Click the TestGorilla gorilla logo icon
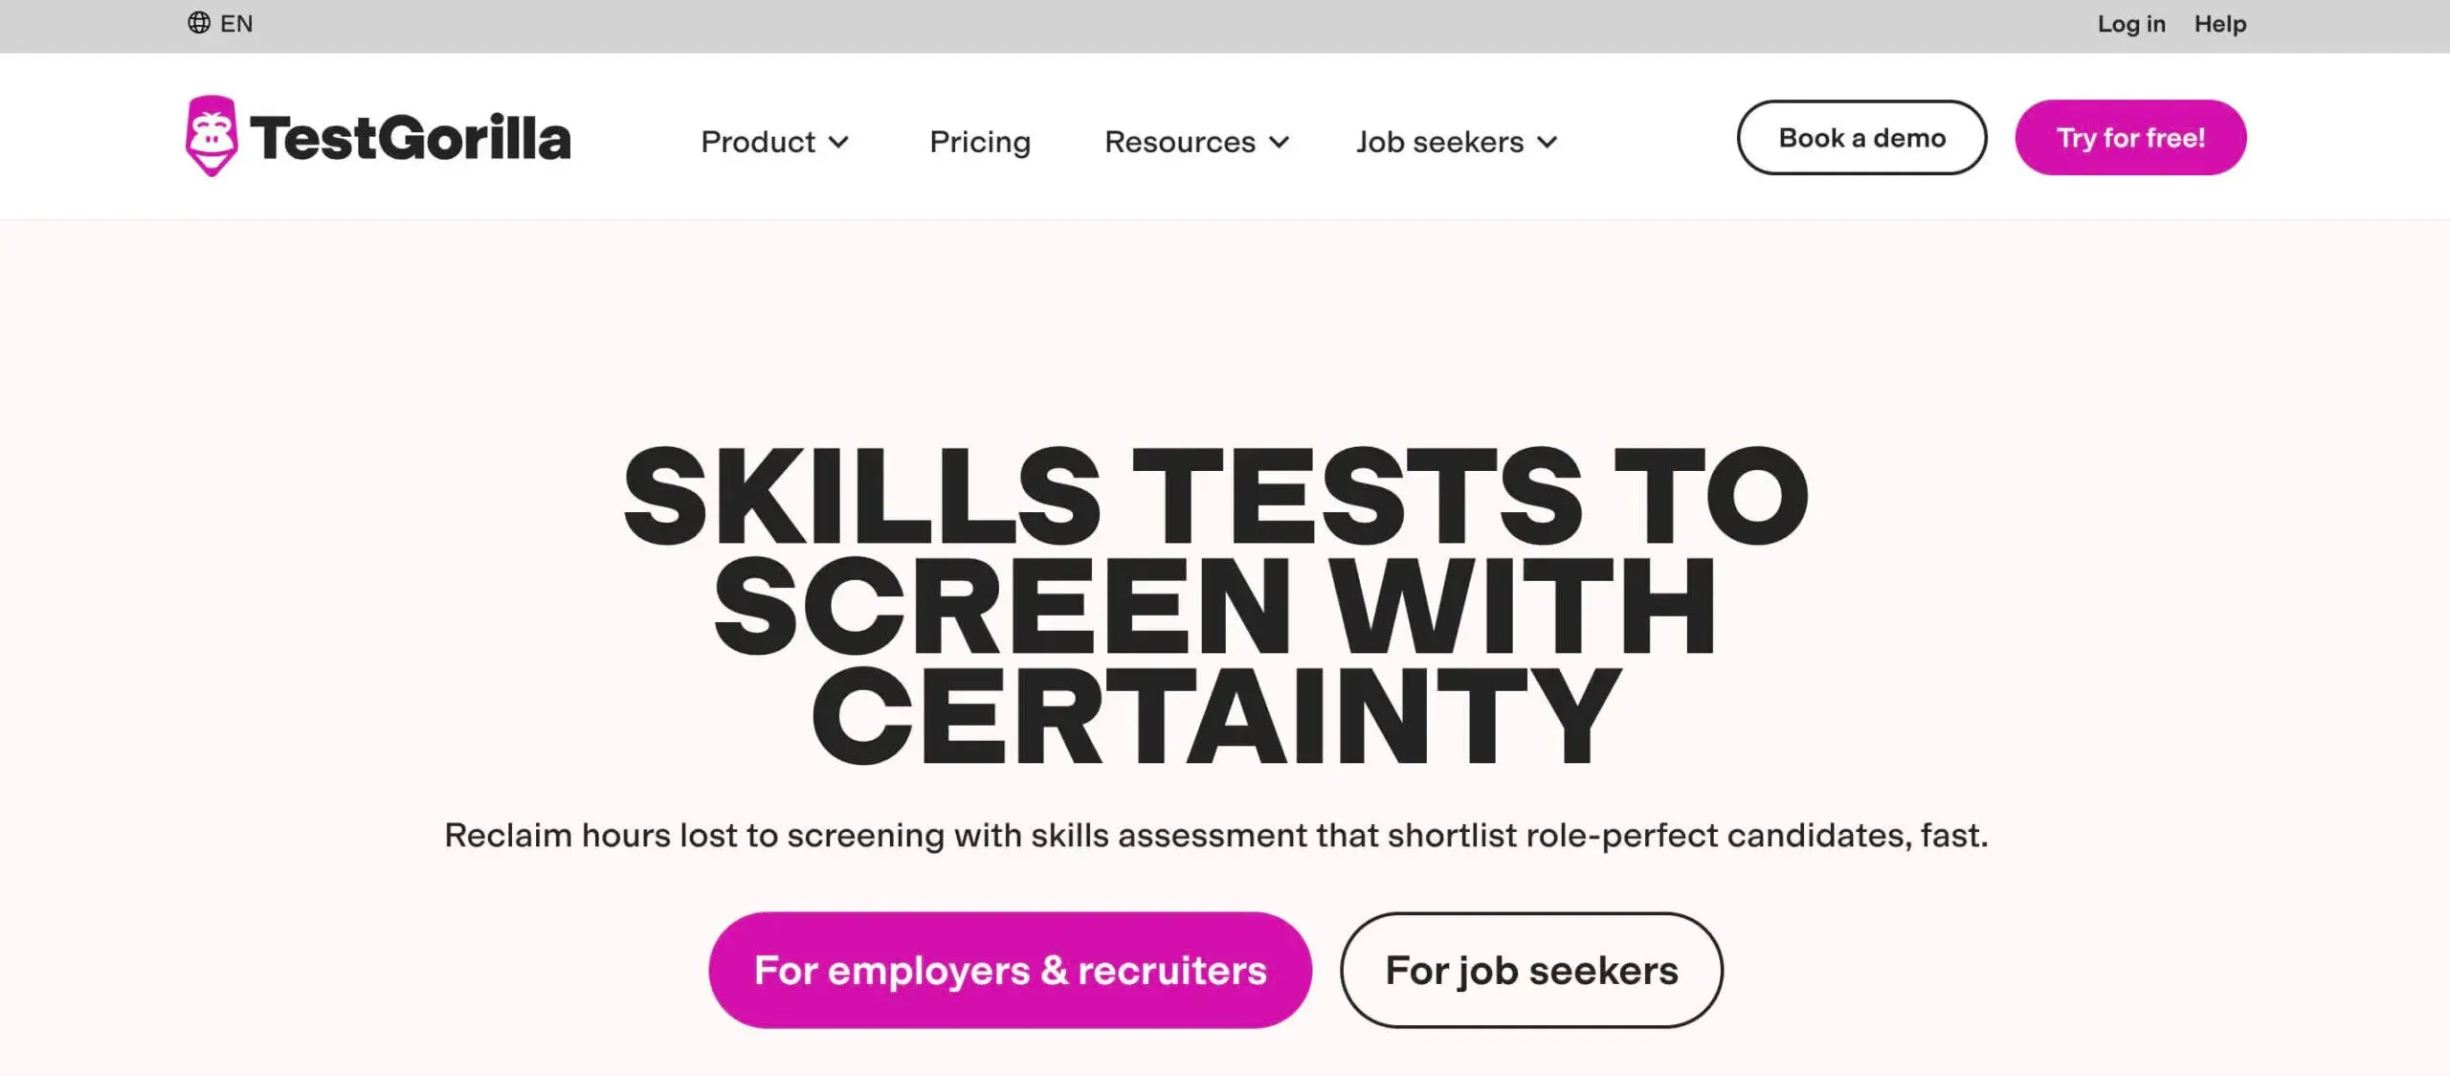The width and height of the screenshot is (2450, 1076). point(212,135)
